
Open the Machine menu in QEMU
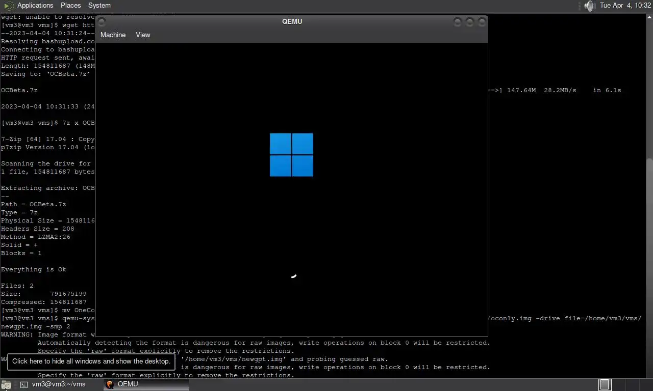(x=113, y=35)
